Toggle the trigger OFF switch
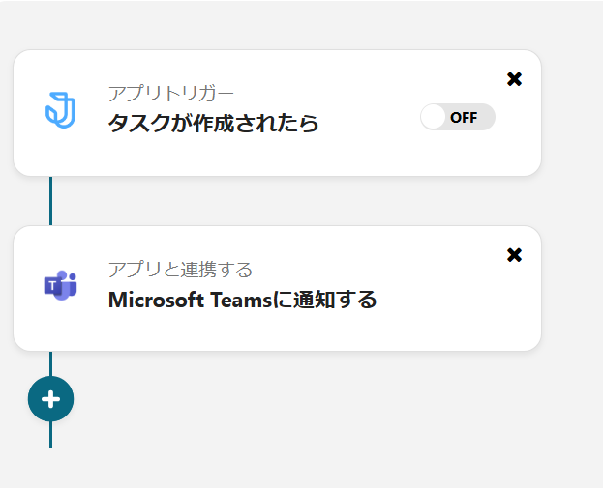This screenshot has width=603, height=488. [457, 117]
